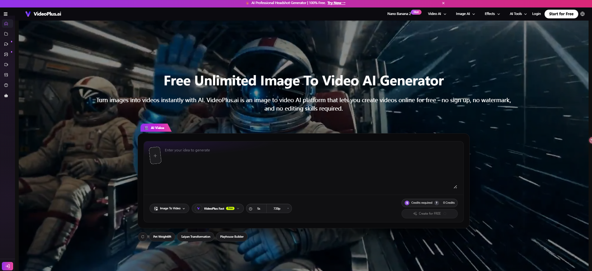Open the 720p resolution dropdown
Image resolution: width=592 pixels, height=271 pixels.
279,208
